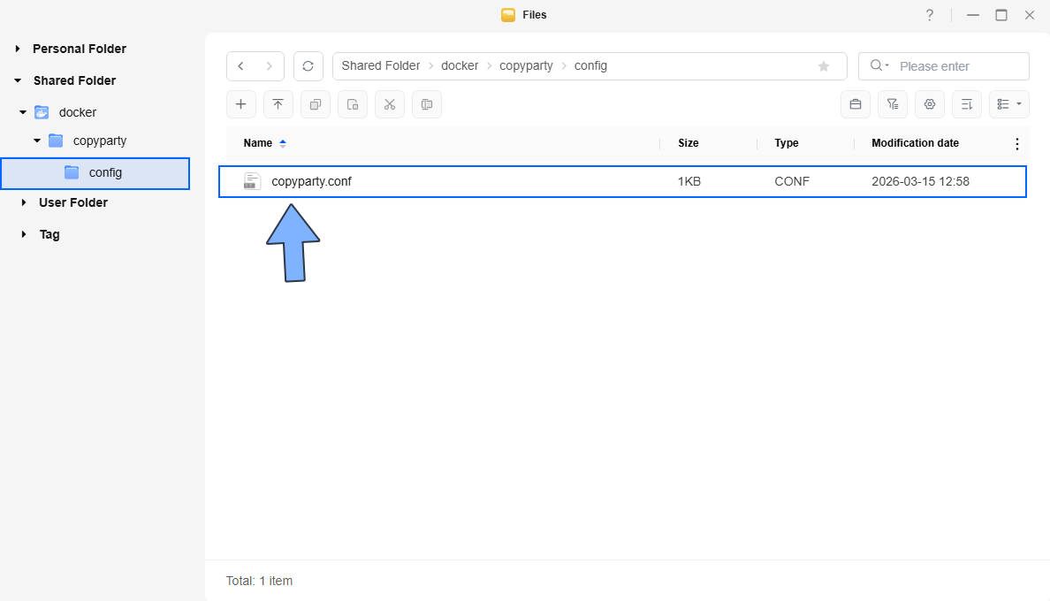The image size is (1050, 601).
Task: Open the search type dropdown arrow
Action: pos(879,66)
